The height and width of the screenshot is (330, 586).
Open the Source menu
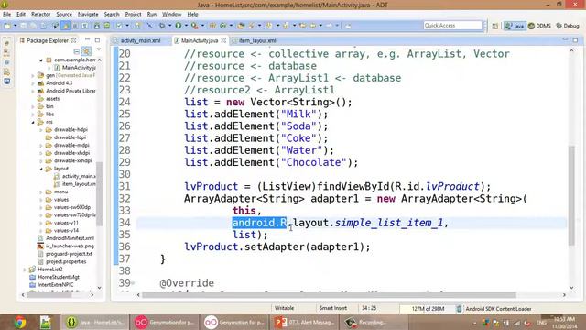64,15
